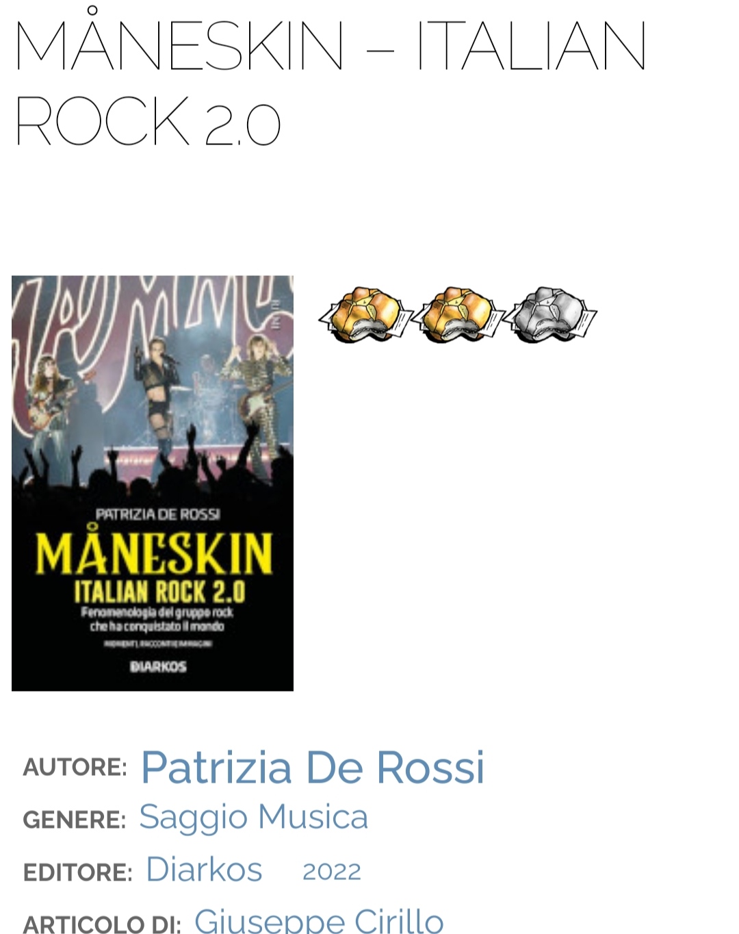Click the band stage photo on the cover

click(x=153, y=383)
